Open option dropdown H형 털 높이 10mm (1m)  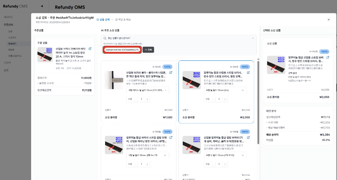(225, 90)
